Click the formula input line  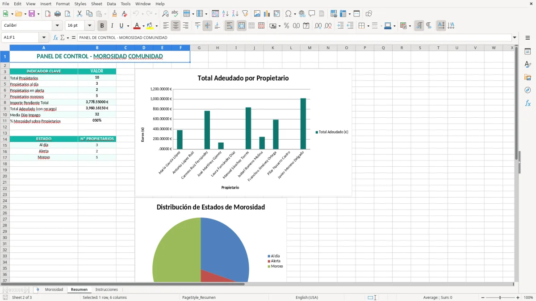pos(294,38)
